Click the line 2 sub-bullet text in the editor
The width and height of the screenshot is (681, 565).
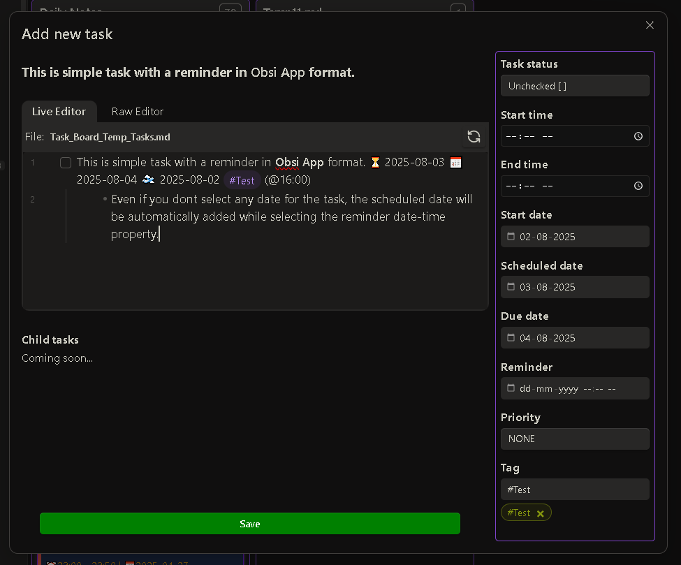[x=291, y=217]
